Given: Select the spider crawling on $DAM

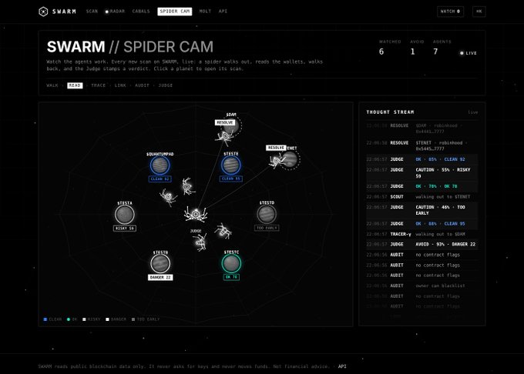Looking at the screenshot, I should tap(225, 137).
